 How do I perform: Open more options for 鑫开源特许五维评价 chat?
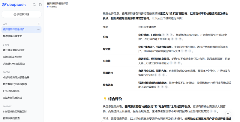point(38,30)
